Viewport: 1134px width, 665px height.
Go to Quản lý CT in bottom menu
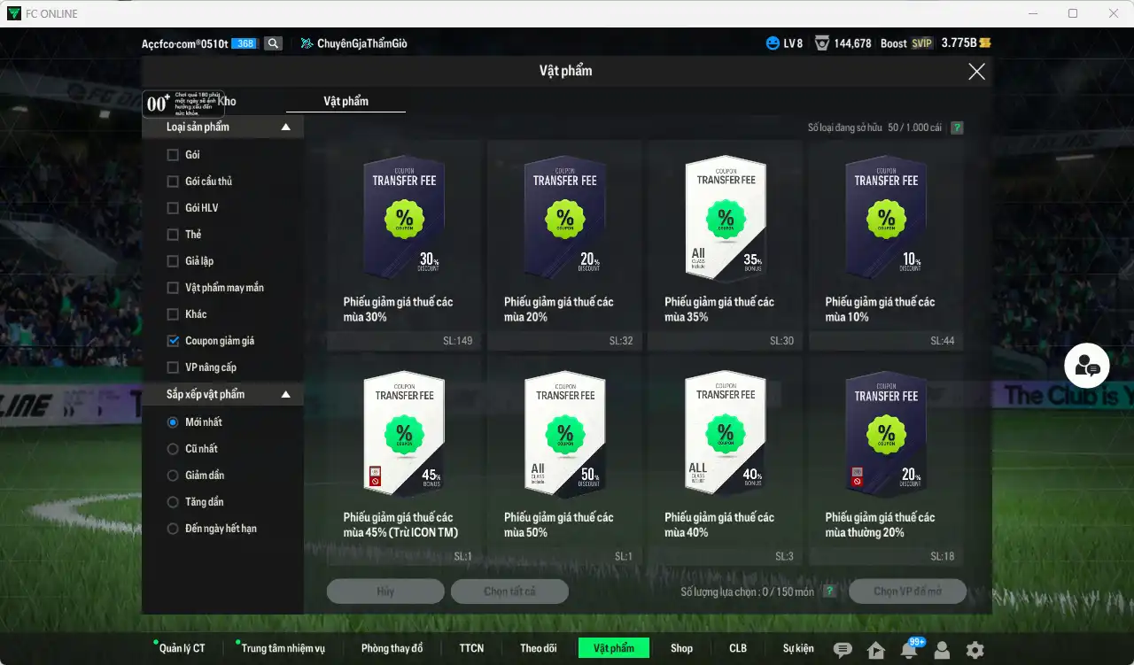(x=182, y=648)
